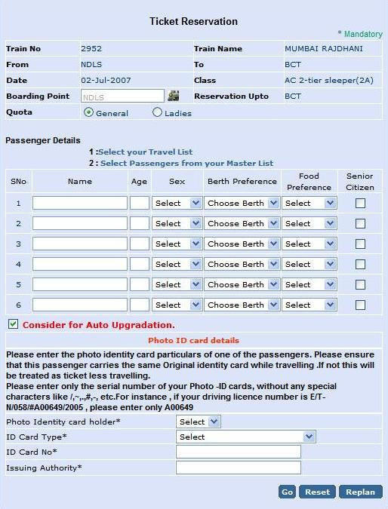Click the Issuing Authority input box

[239, 468]
